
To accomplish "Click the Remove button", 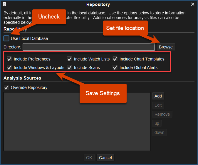I will click(162, 114).
